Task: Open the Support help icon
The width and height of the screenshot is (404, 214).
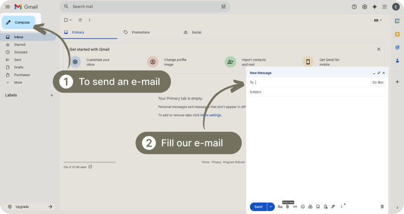Action: point(354,7)
